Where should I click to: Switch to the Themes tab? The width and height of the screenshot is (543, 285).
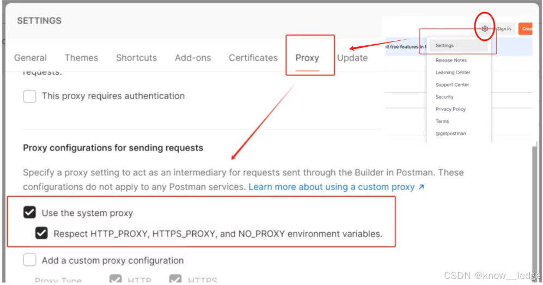[x=81, y=58]
